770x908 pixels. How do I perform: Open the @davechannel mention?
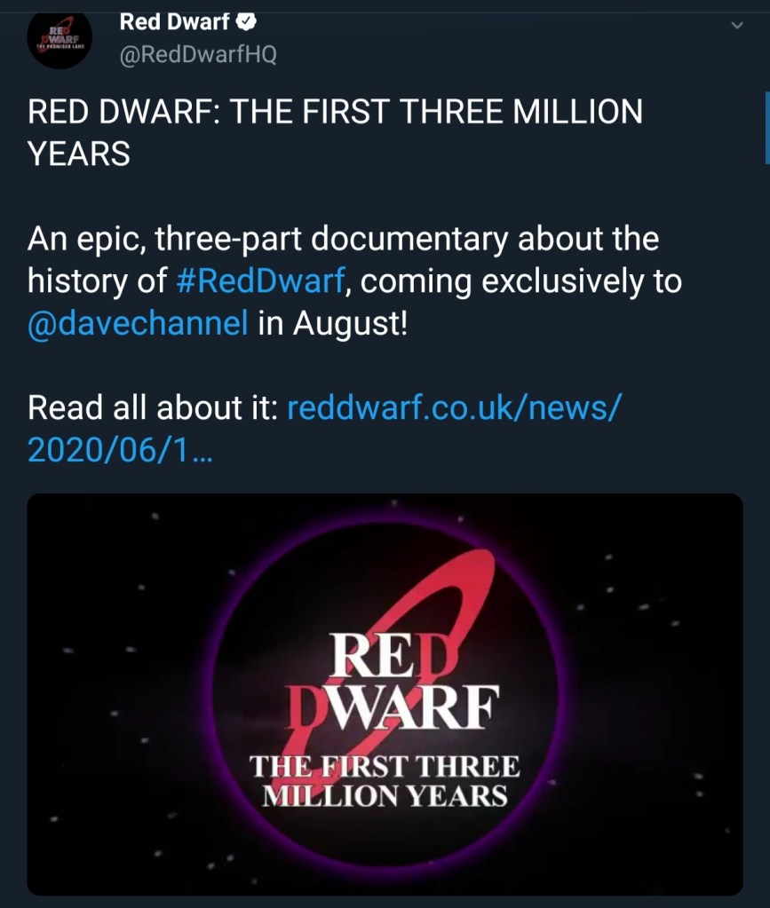coord(138,323)
